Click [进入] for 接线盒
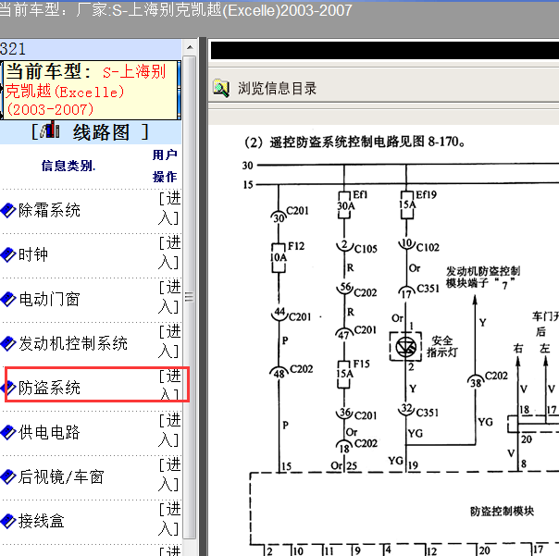This screenshot has width=559, height=556. 169,519
